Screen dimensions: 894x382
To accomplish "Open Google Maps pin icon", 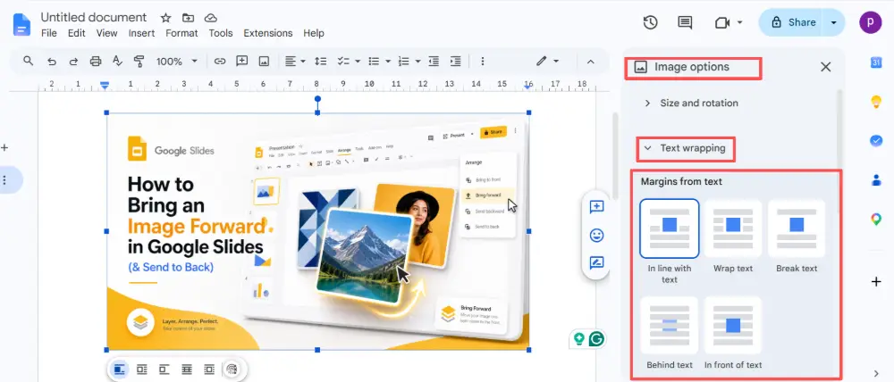I will 876,219.
